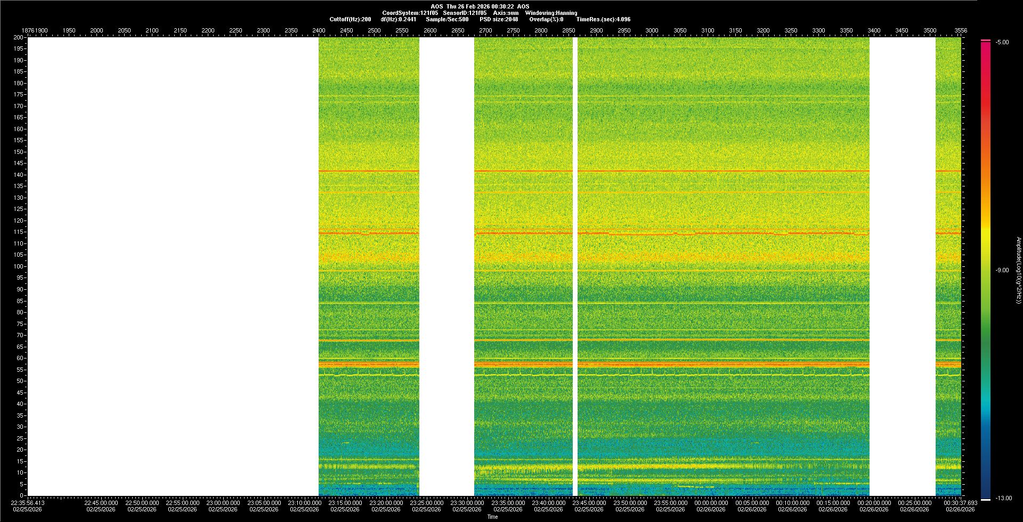This screenshot has width=1023, height=522.
Task: Click the CoordSystem:121f05 header text
Action: pyautogui.click(x=410, y=13)
